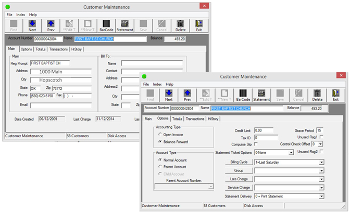Select Normal Account type
The image size is (350, 213).
coord(160,160)
